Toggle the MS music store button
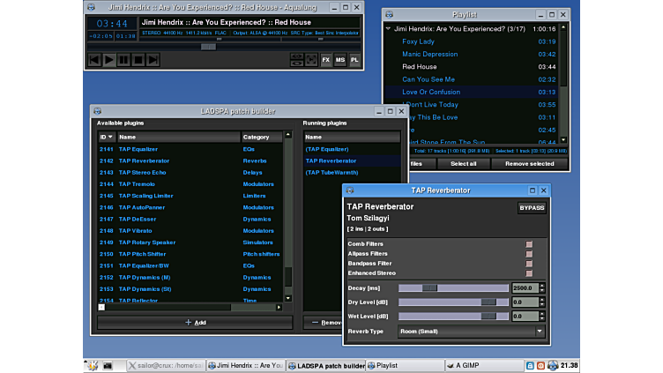Screen dimensions: 663x373 coord(340,60)
